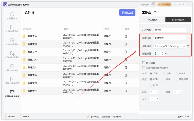Image resolution: width=194 pixels, height=121 pixels.
Task: Open the 文件类型 dropdown
Action: pyautogui.click(x=170, y=30)
